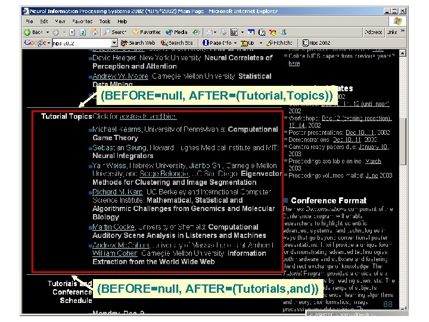Open the Favorites star pane
The image size is (429, 322).
[147, 32]
